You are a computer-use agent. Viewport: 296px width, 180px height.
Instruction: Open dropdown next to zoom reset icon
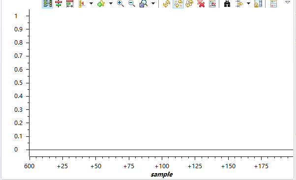pyautogui.click(x=153, y=3)
